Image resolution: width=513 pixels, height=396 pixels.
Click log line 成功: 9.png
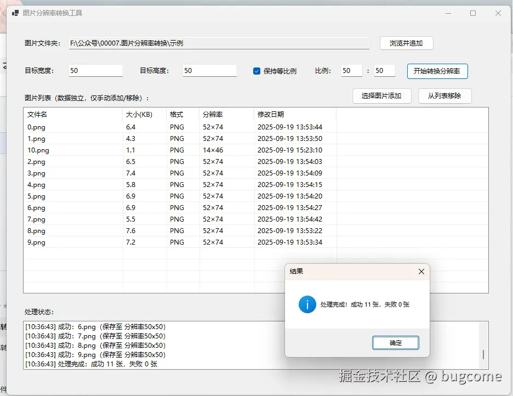pyautogui.click(x=95, y=355)
